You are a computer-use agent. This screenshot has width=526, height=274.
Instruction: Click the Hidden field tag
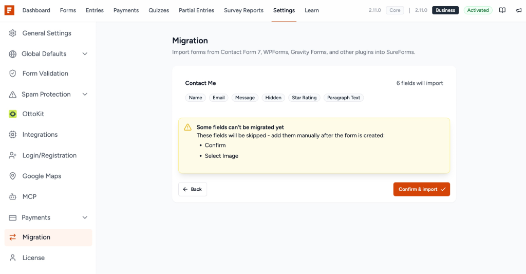(273, 98)
